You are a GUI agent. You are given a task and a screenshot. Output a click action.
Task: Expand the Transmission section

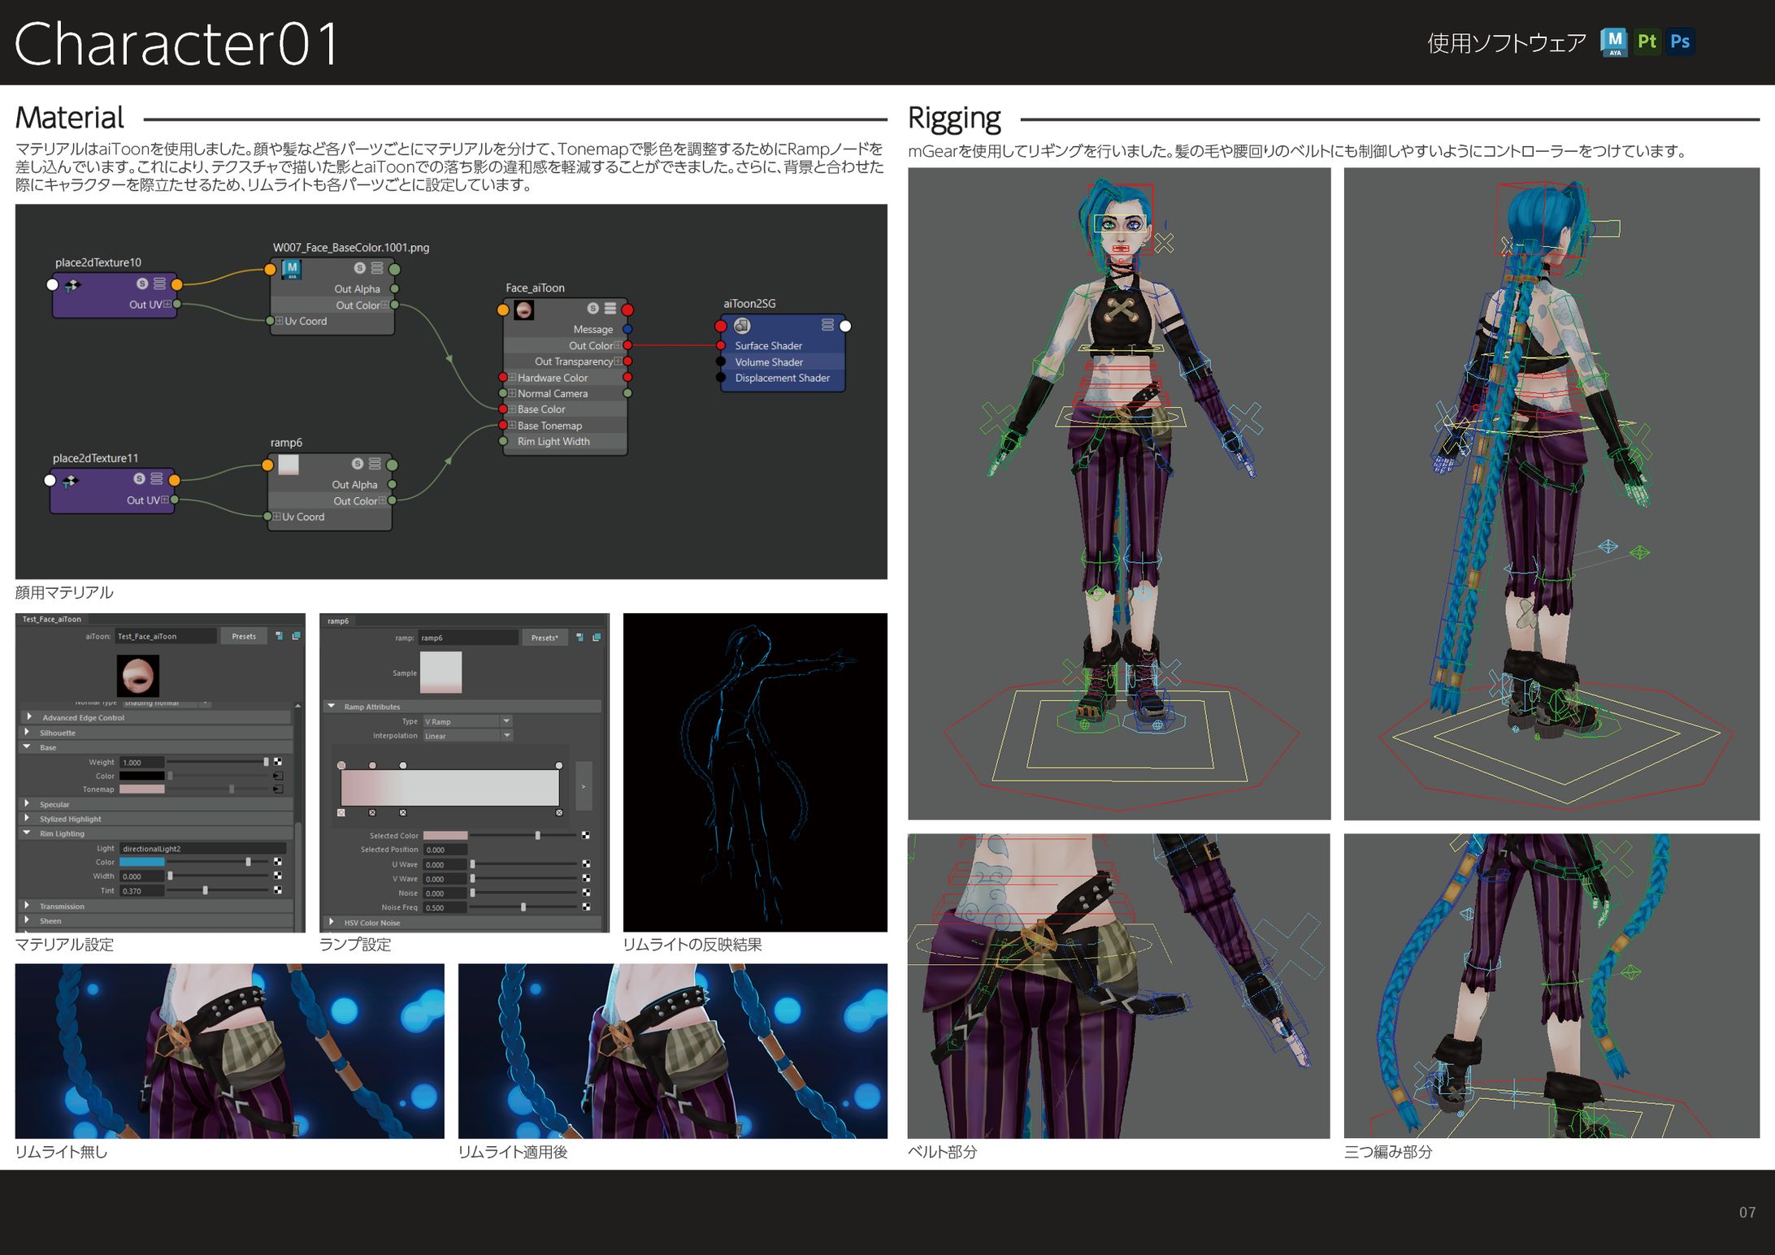[28, 906]
